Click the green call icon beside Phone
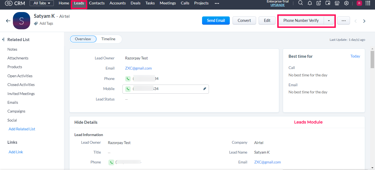 (128, 79)
